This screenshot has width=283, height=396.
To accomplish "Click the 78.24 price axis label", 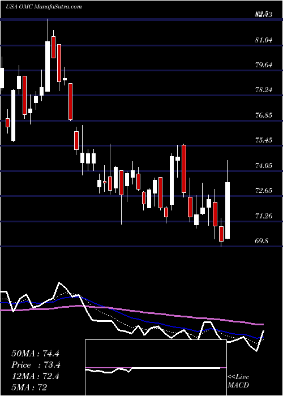I will click(x=264, y=90).
